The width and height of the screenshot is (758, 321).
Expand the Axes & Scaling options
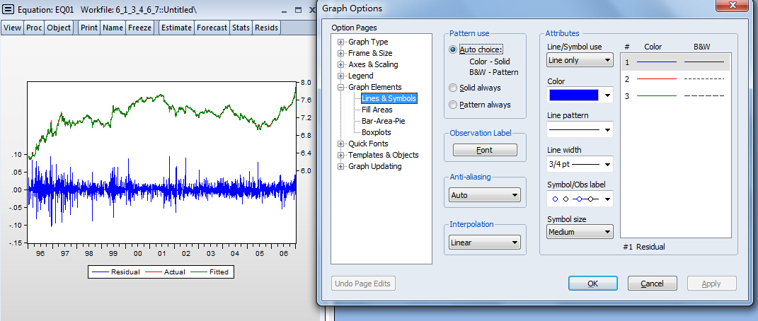coord(341,64)
